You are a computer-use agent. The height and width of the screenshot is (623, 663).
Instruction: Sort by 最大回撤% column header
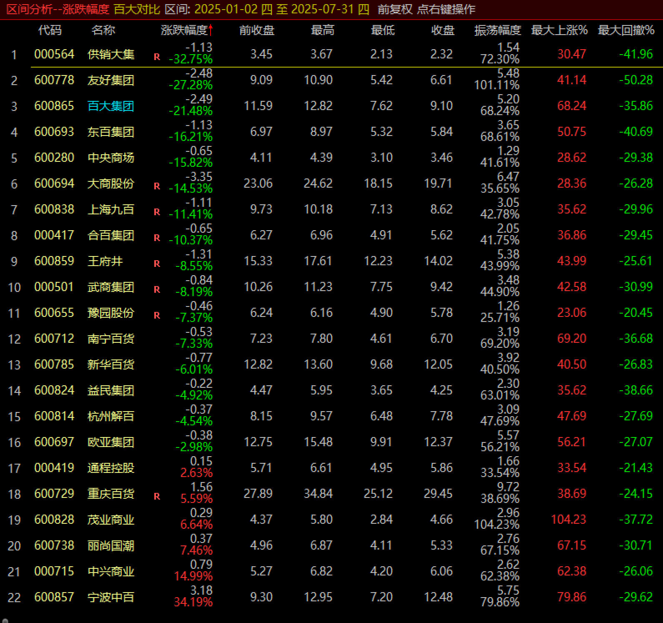(626, 30)
